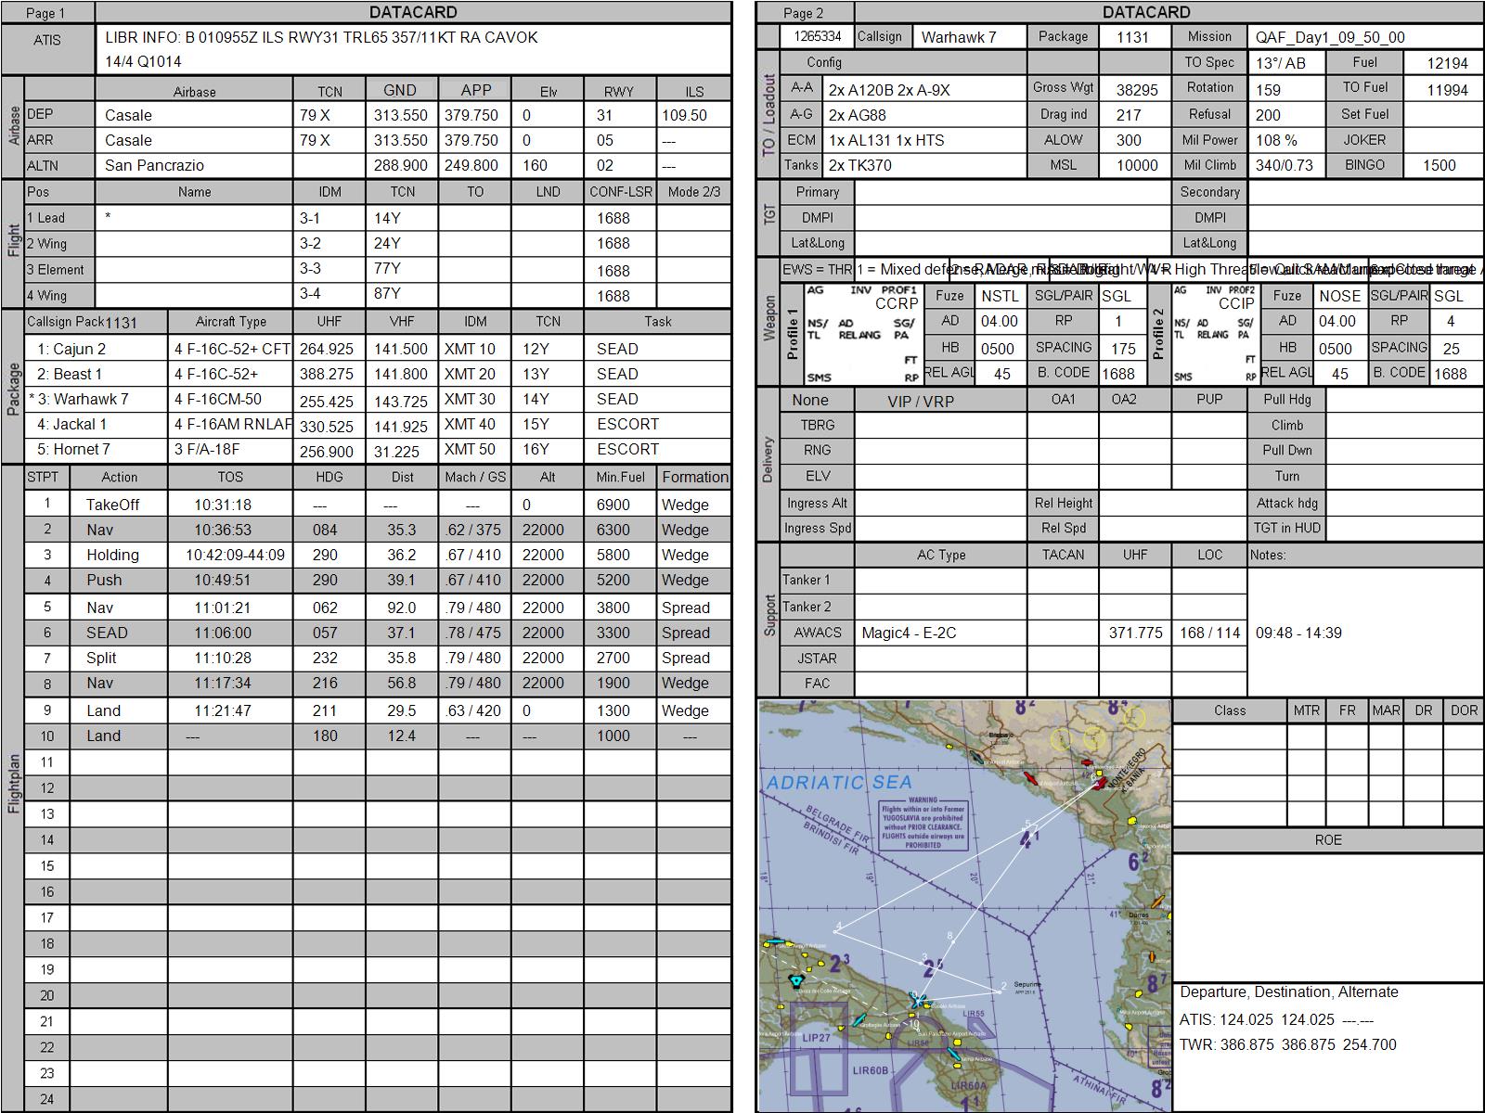Click ALTN ground frequency 288.900
The height and width of the screenshot is (1113, 1485).
tap(400, 165)
